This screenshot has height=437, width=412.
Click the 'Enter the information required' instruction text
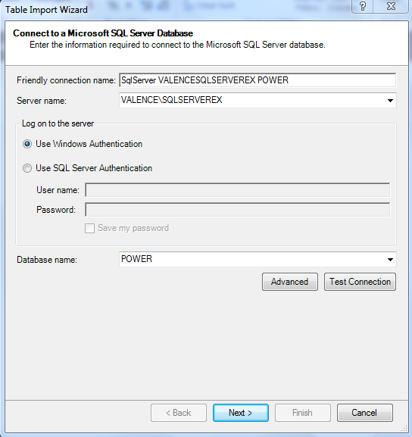coord(177,45)
